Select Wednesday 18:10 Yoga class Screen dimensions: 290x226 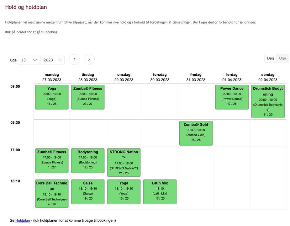click(x=124, y=191)
